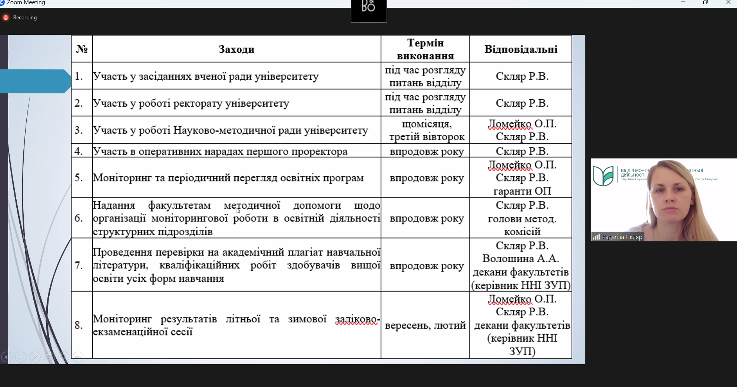Close the Zoom Meeting window

pos(728,2)
